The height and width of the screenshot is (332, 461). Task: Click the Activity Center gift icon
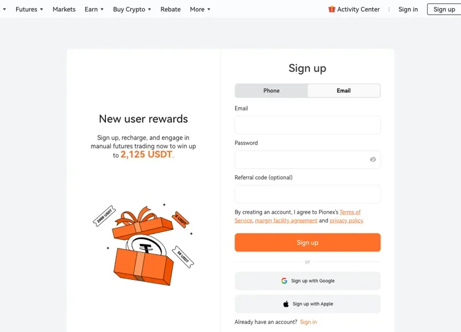click(x=332, y=9)
